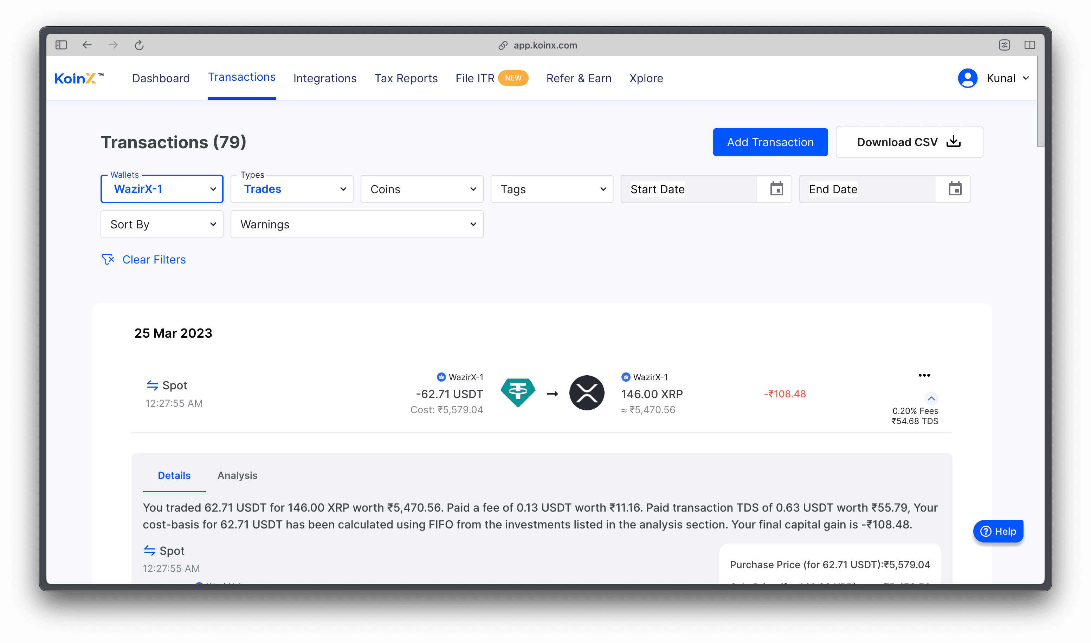
Task: Open the End Date calendar icon
Action: tap(955, 189)
